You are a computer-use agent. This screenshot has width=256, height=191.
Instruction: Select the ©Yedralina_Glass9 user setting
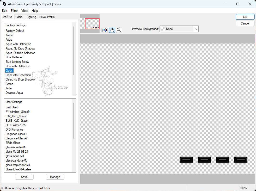click(17, 112)
